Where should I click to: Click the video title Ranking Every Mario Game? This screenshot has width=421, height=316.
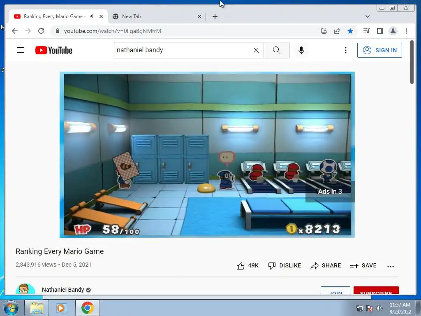[x=60, y=251]
